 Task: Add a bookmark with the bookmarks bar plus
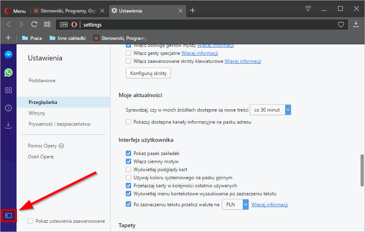point(8,37)
